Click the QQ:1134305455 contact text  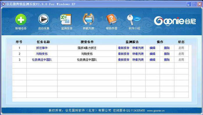[x=136, y=111]
